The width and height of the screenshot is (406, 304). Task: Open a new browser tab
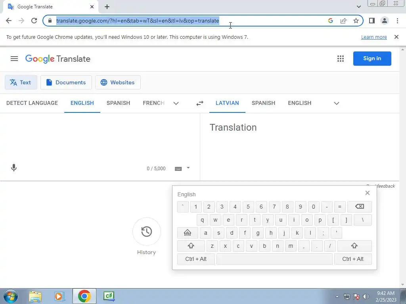[x=107, y=7]
